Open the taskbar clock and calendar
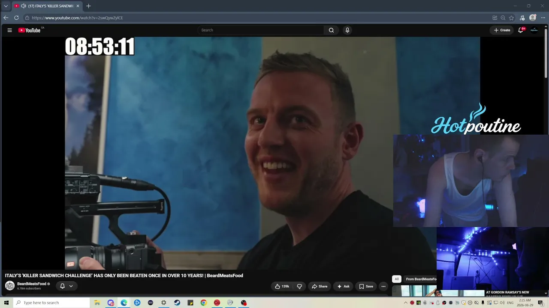This screenshot has width=549, height=308. point(525,303)
